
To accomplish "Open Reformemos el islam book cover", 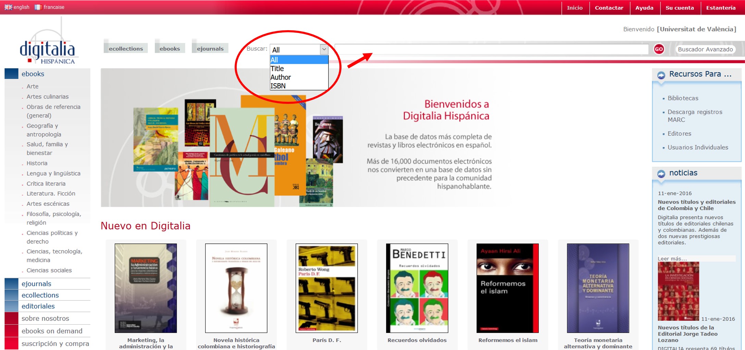I will [x=507, y=288].
